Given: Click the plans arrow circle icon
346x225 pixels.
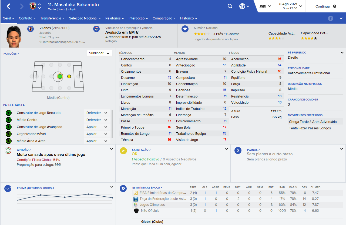Looking at the screenshot, I should (238, 150).
